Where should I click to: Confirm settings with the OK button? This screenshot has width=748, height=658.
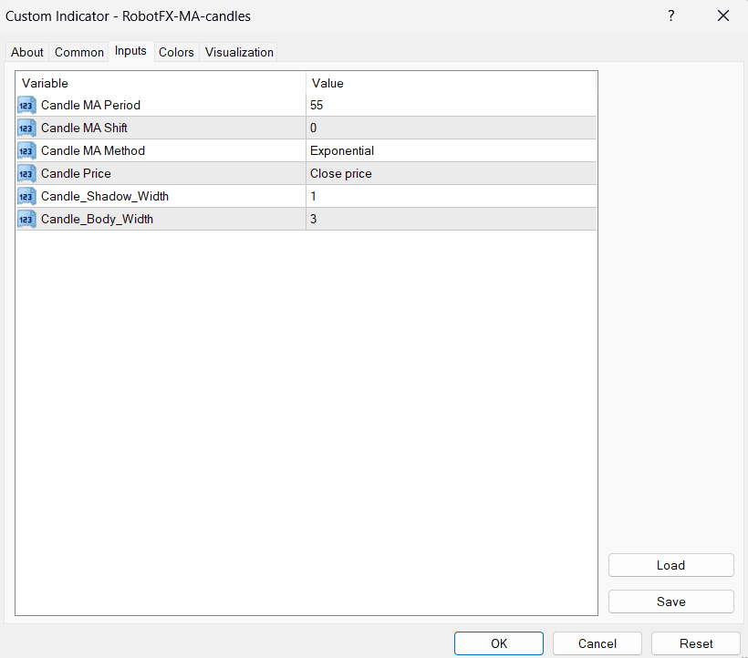[498, 643]
